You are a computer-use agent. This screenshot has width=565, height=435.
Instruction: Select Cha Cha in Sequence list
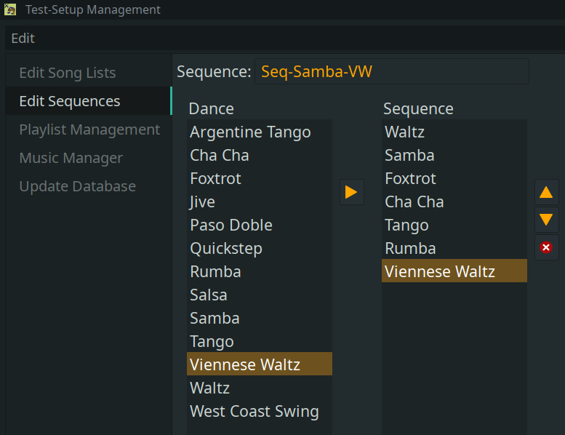(454, 201)
